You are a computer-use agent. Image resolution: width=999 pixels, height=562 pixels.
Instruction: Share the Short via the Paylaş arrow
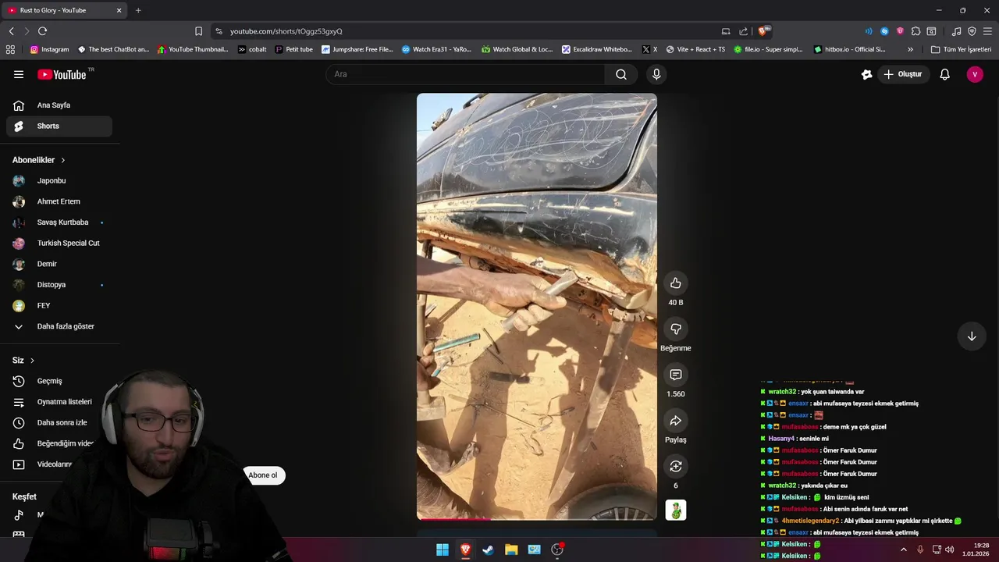pos(676,421)
